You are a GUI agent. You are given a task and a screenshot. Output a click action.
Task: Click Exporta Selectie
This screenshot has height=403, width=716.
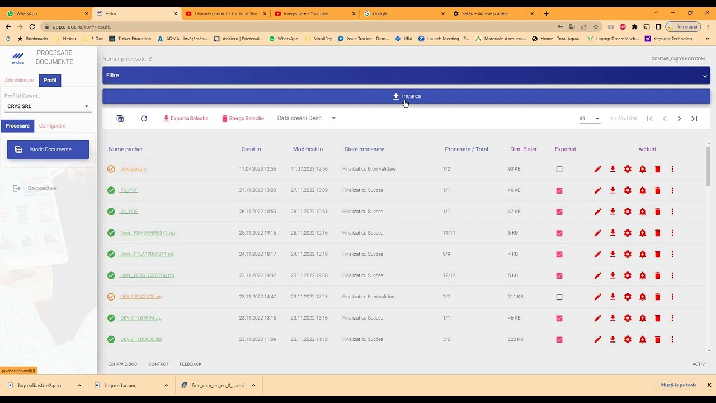[186, 119]
